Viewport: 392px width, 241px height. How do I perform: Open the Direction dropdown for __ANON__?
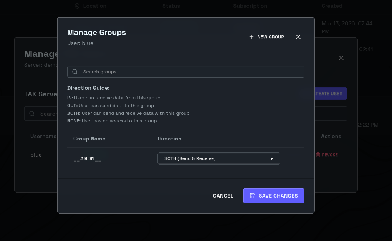[218, 158]
